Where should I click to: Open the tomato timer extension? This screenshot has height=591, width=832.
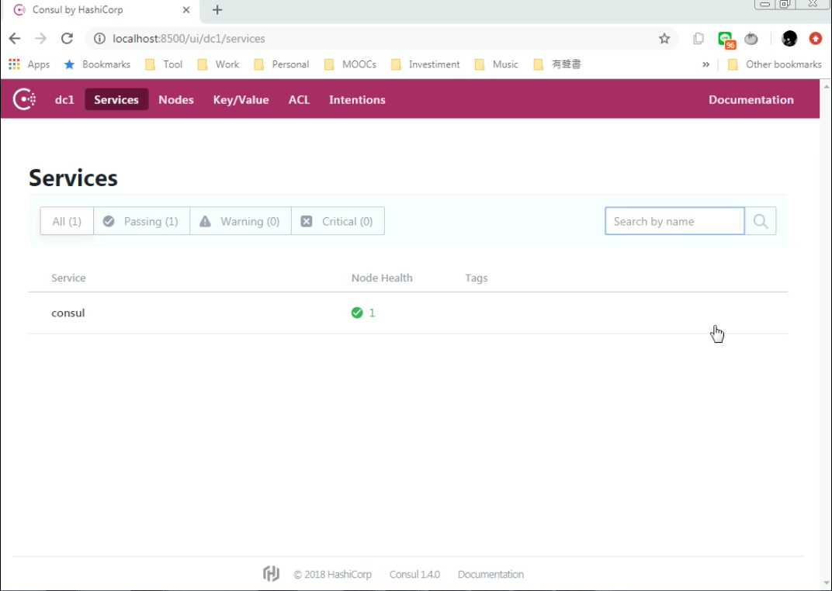click(751, 38)
